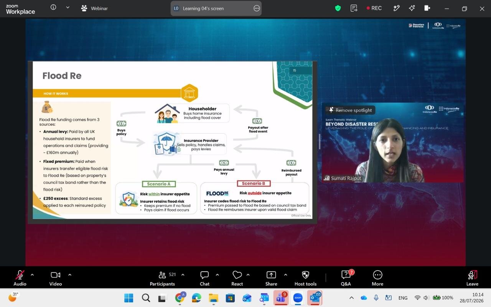Click the Zoom taskbar icon
491x307 pixels.
(x=298, y=298)
